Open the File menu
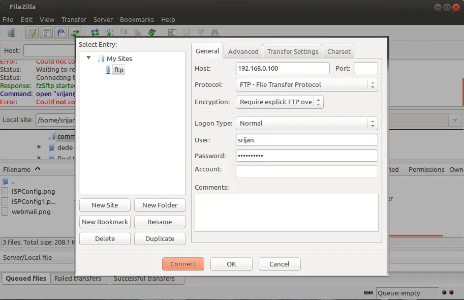Viewport: 464px width, 300px height. tap(8, 19)
